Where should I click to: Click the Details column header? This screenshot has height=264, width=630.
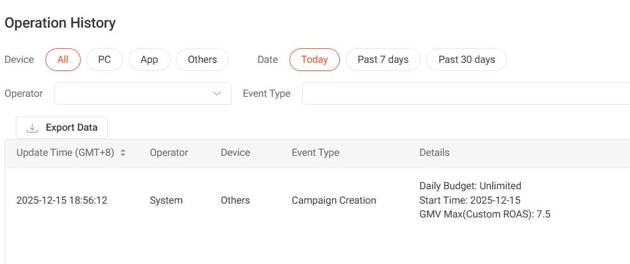click(x=435, y=153)
